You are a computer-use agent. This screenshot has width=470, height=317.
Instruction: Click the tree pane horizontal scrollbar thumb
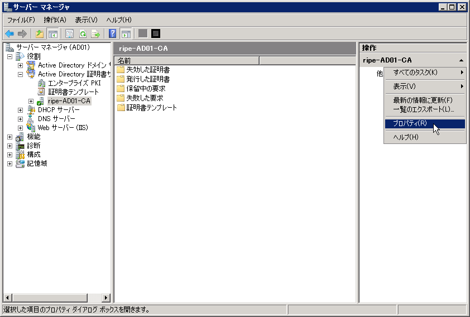coord(50,298)
